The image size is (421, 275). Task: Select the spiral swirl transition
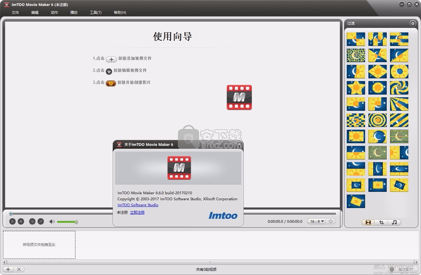(399, 88)
